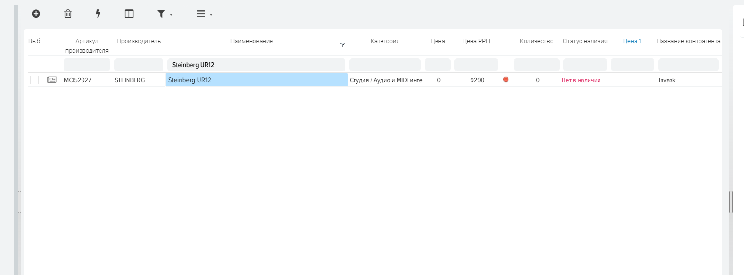Focus the Категория filter field
744x275 pixels.
click(385, 65)
